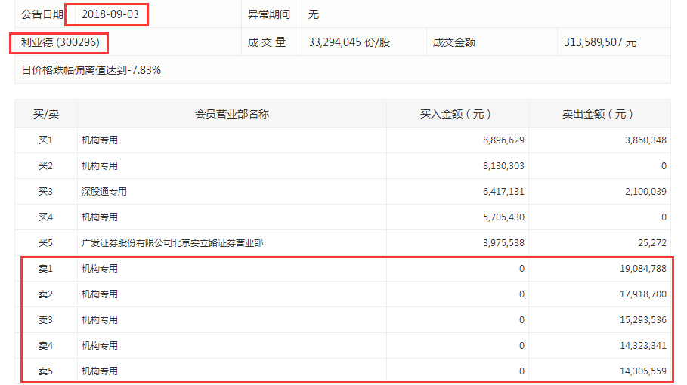Click the 买/卖 column header
Screen dimensions: 687x385
click(x=46, y=114)
